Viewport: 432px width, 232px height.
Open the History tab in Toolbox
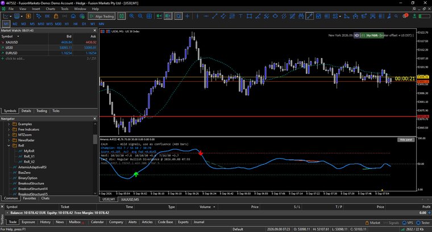45,222
